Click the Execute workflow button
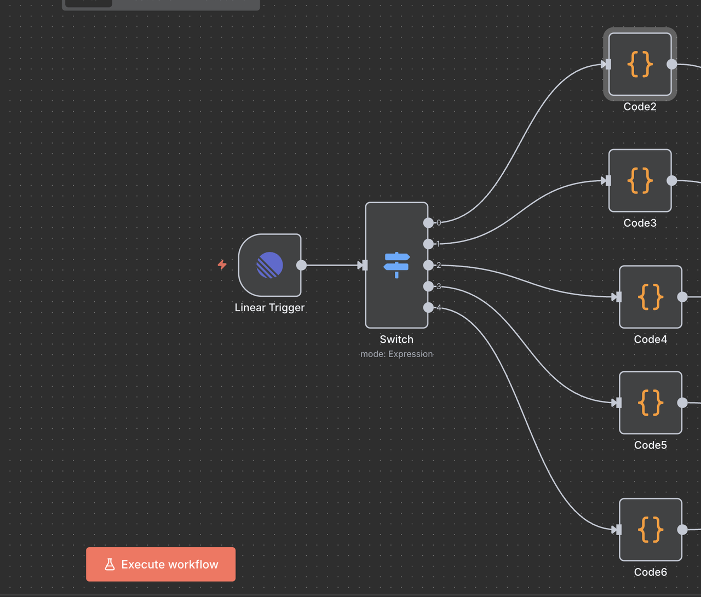 click(x=160, y=564)
